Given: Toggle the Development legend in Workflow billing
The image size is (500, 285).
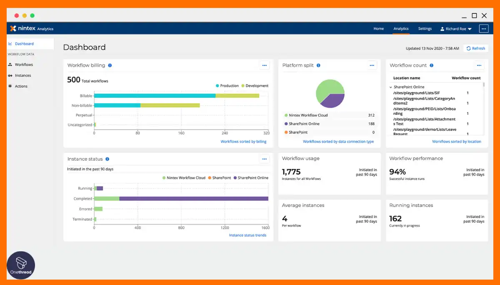Looking at the screenshot, I should tap(254, 86).
